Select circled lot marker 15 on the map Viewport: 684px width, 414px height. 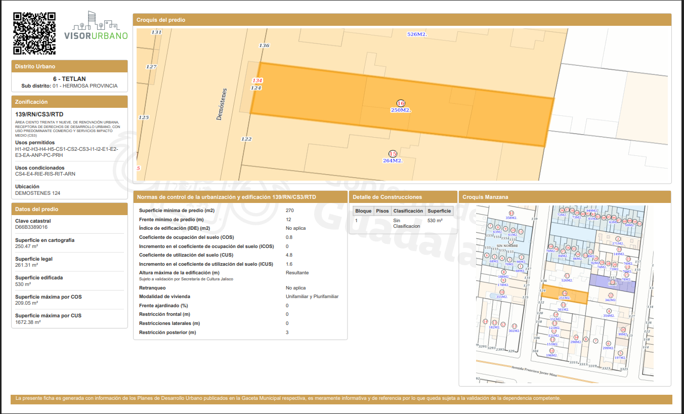point(393,154)
